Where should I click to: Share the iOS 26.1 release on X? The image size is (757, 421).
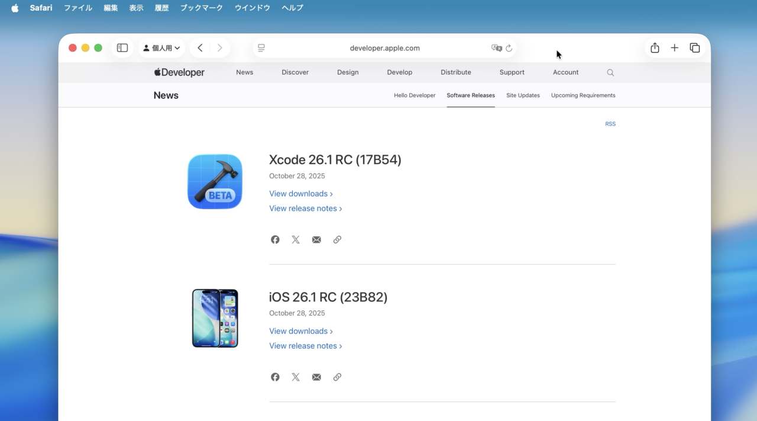point(295,377)
